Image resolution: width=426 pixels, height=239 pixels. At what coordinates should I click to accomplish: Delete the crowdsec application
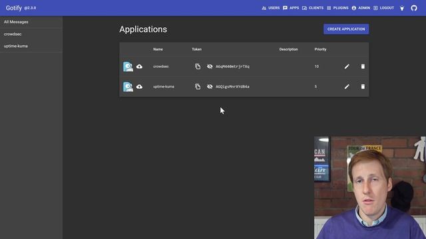point(363,66)
